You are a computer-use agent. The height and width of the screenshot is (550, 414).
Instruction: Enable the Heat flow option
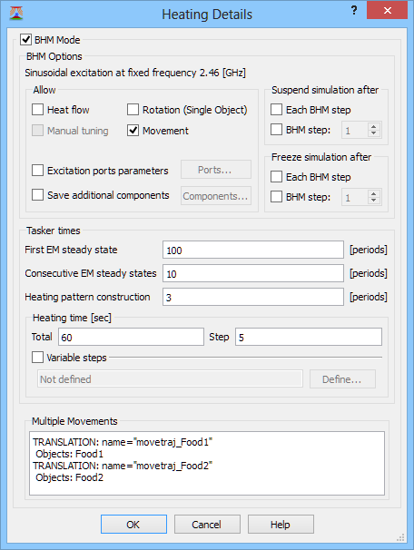pos(37,110)
